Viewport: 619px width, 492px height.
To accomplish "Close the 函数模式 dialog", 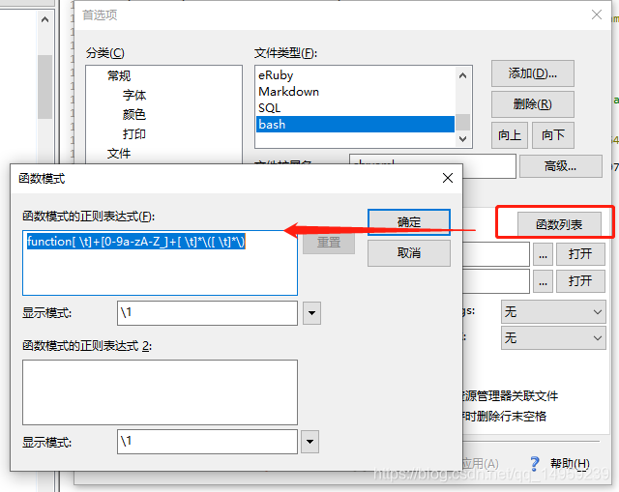I will [448, 178].
